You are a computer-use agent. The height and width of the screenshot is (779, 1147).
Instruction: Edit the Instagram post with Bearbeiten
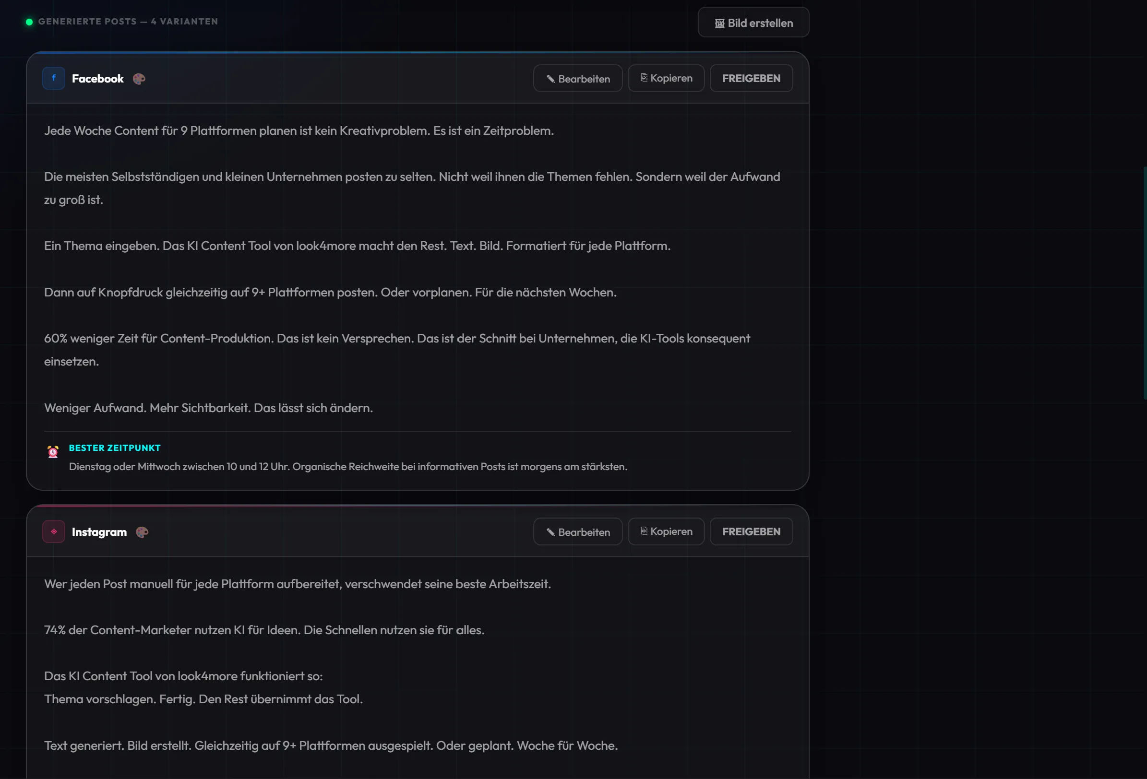point(577,531)
